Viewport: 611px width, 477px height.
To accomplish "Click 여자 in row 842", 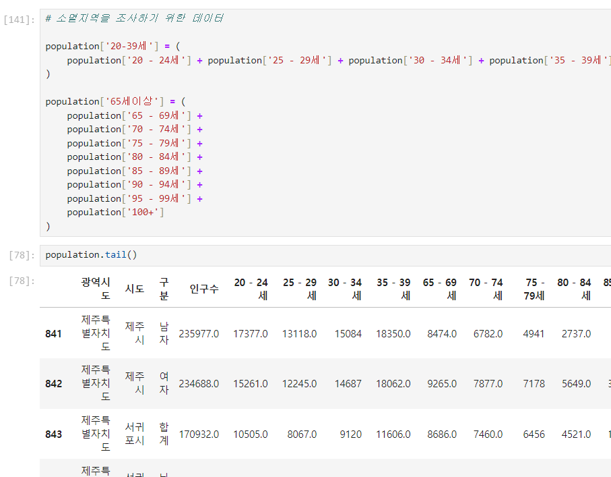I will click(x=164, y=383).
